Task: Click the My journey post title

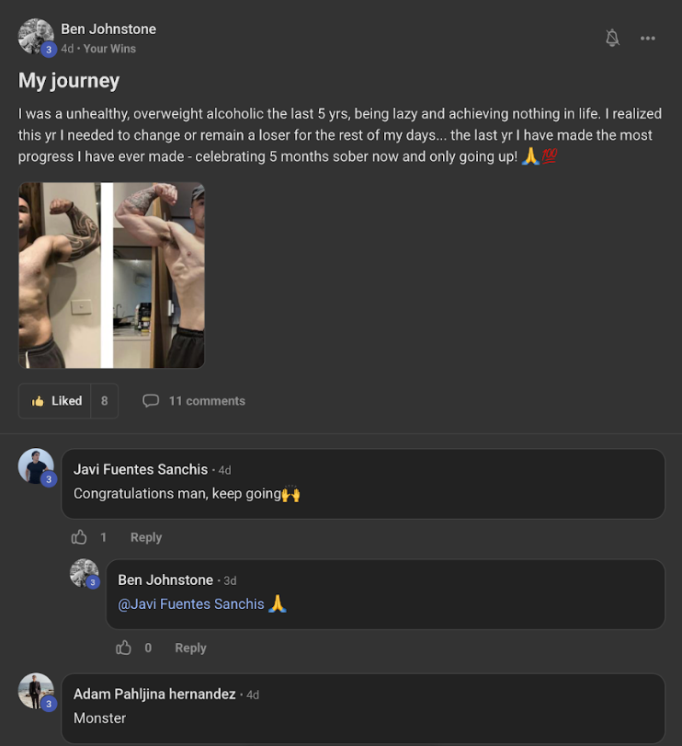Action: (69, 81)
